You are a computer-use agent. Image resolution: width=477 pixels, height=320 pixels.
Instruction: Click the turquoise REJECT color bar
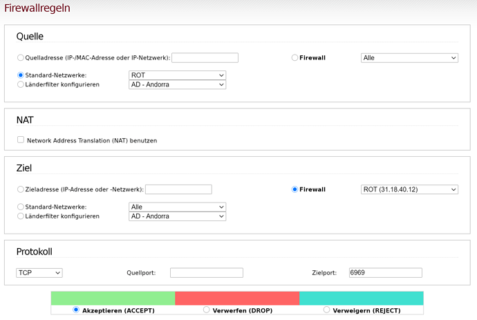pos(362,298)
